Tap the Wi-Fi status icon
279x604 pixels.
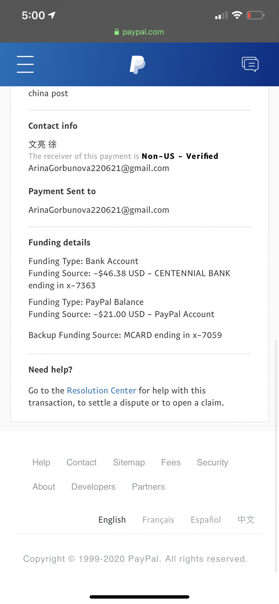(237, 15)
